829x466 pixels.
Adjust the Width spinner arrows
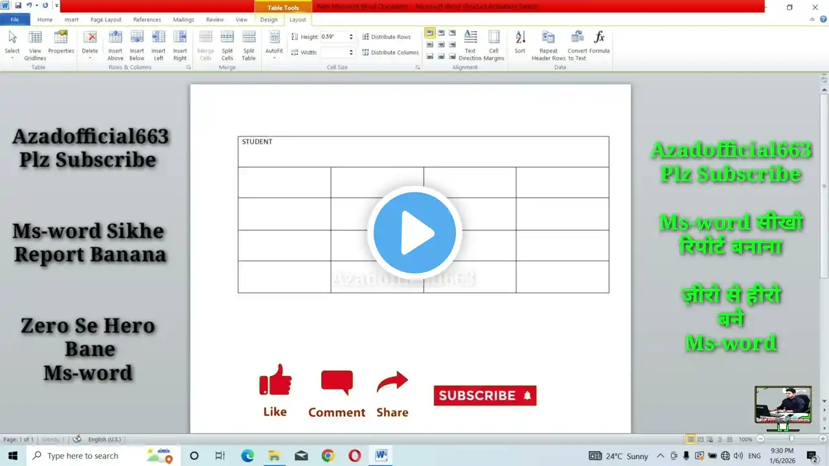(352, 52)
